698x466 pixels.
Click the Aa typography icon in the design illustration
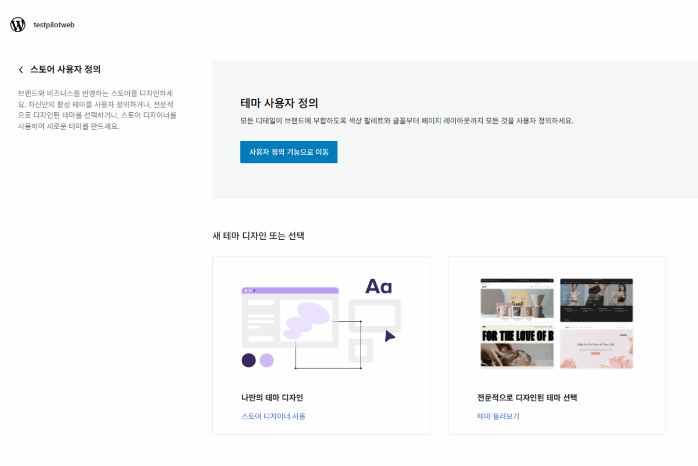pos(379,286)
